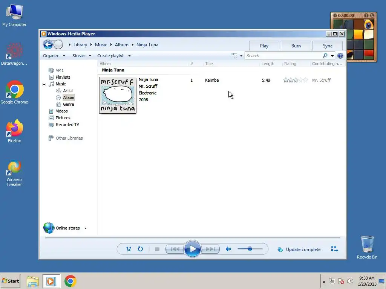Viewport: 386px width, 289px height.
Task: Open the Recycle Bin desktop icon
Action: 367,247
